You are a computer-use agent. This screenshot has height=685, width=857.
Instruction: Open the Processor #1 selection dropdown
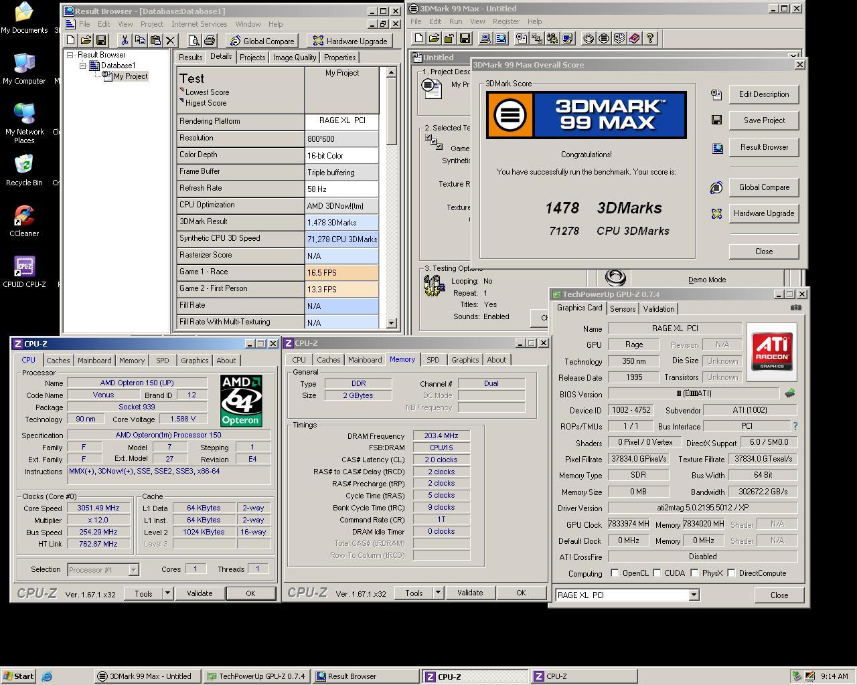point(133,570)
